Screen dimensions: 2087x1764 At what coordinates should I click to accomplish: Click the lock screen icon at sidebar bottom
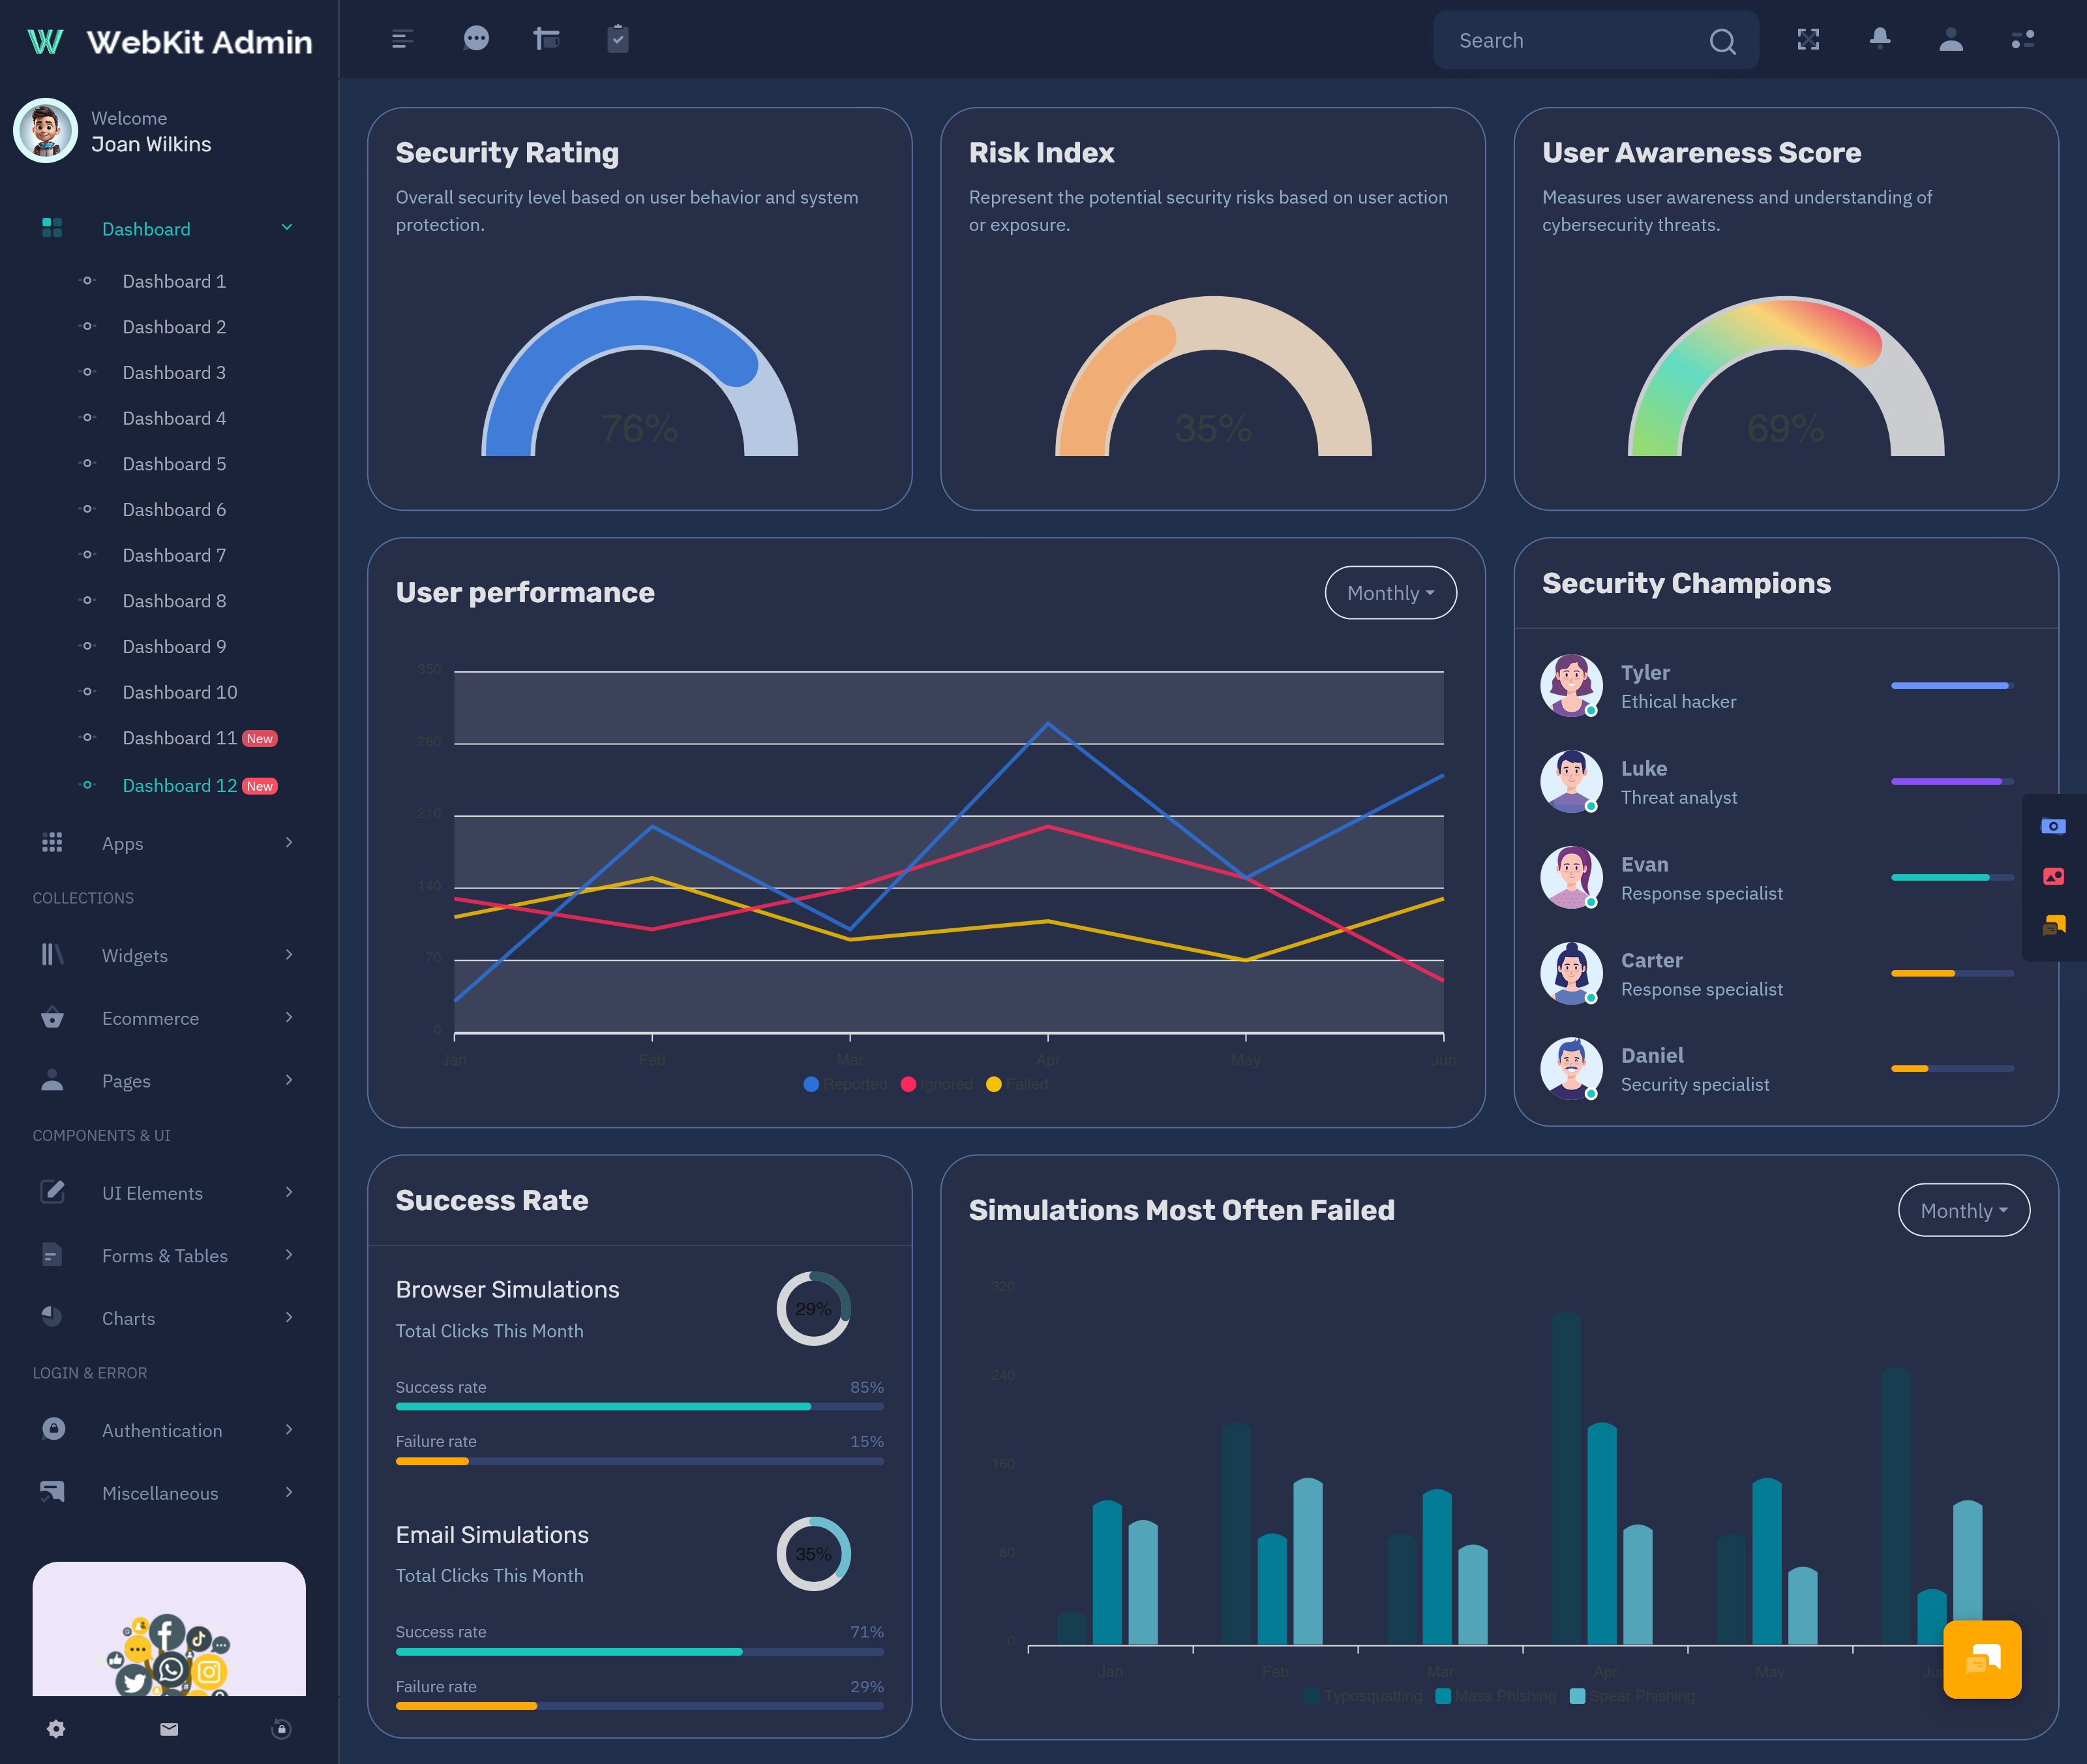pos(281,1729)
